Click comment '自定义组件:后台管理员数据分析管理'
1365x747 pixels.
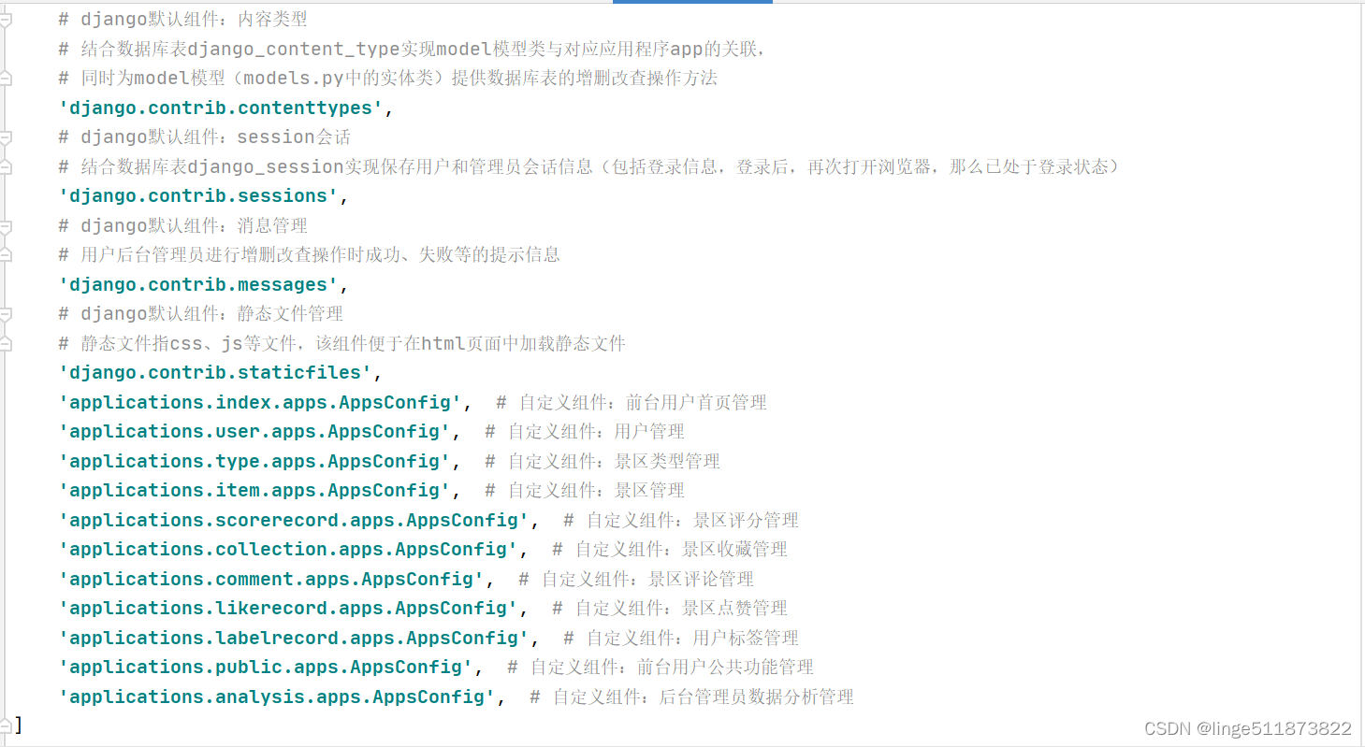click(x=691, y=697)
